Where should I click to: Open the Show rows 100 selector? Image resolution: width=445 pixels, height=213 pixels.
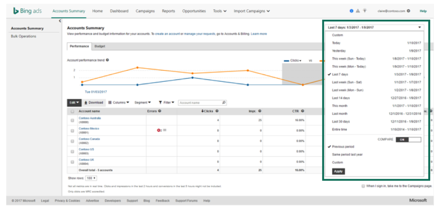click(x=91, y=178)
